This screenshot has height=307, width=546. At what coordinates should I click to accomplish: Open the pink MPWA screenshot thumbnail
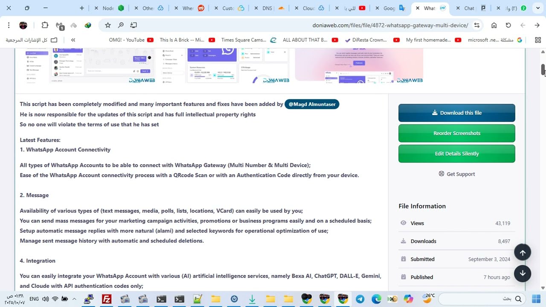click(359, 66)
